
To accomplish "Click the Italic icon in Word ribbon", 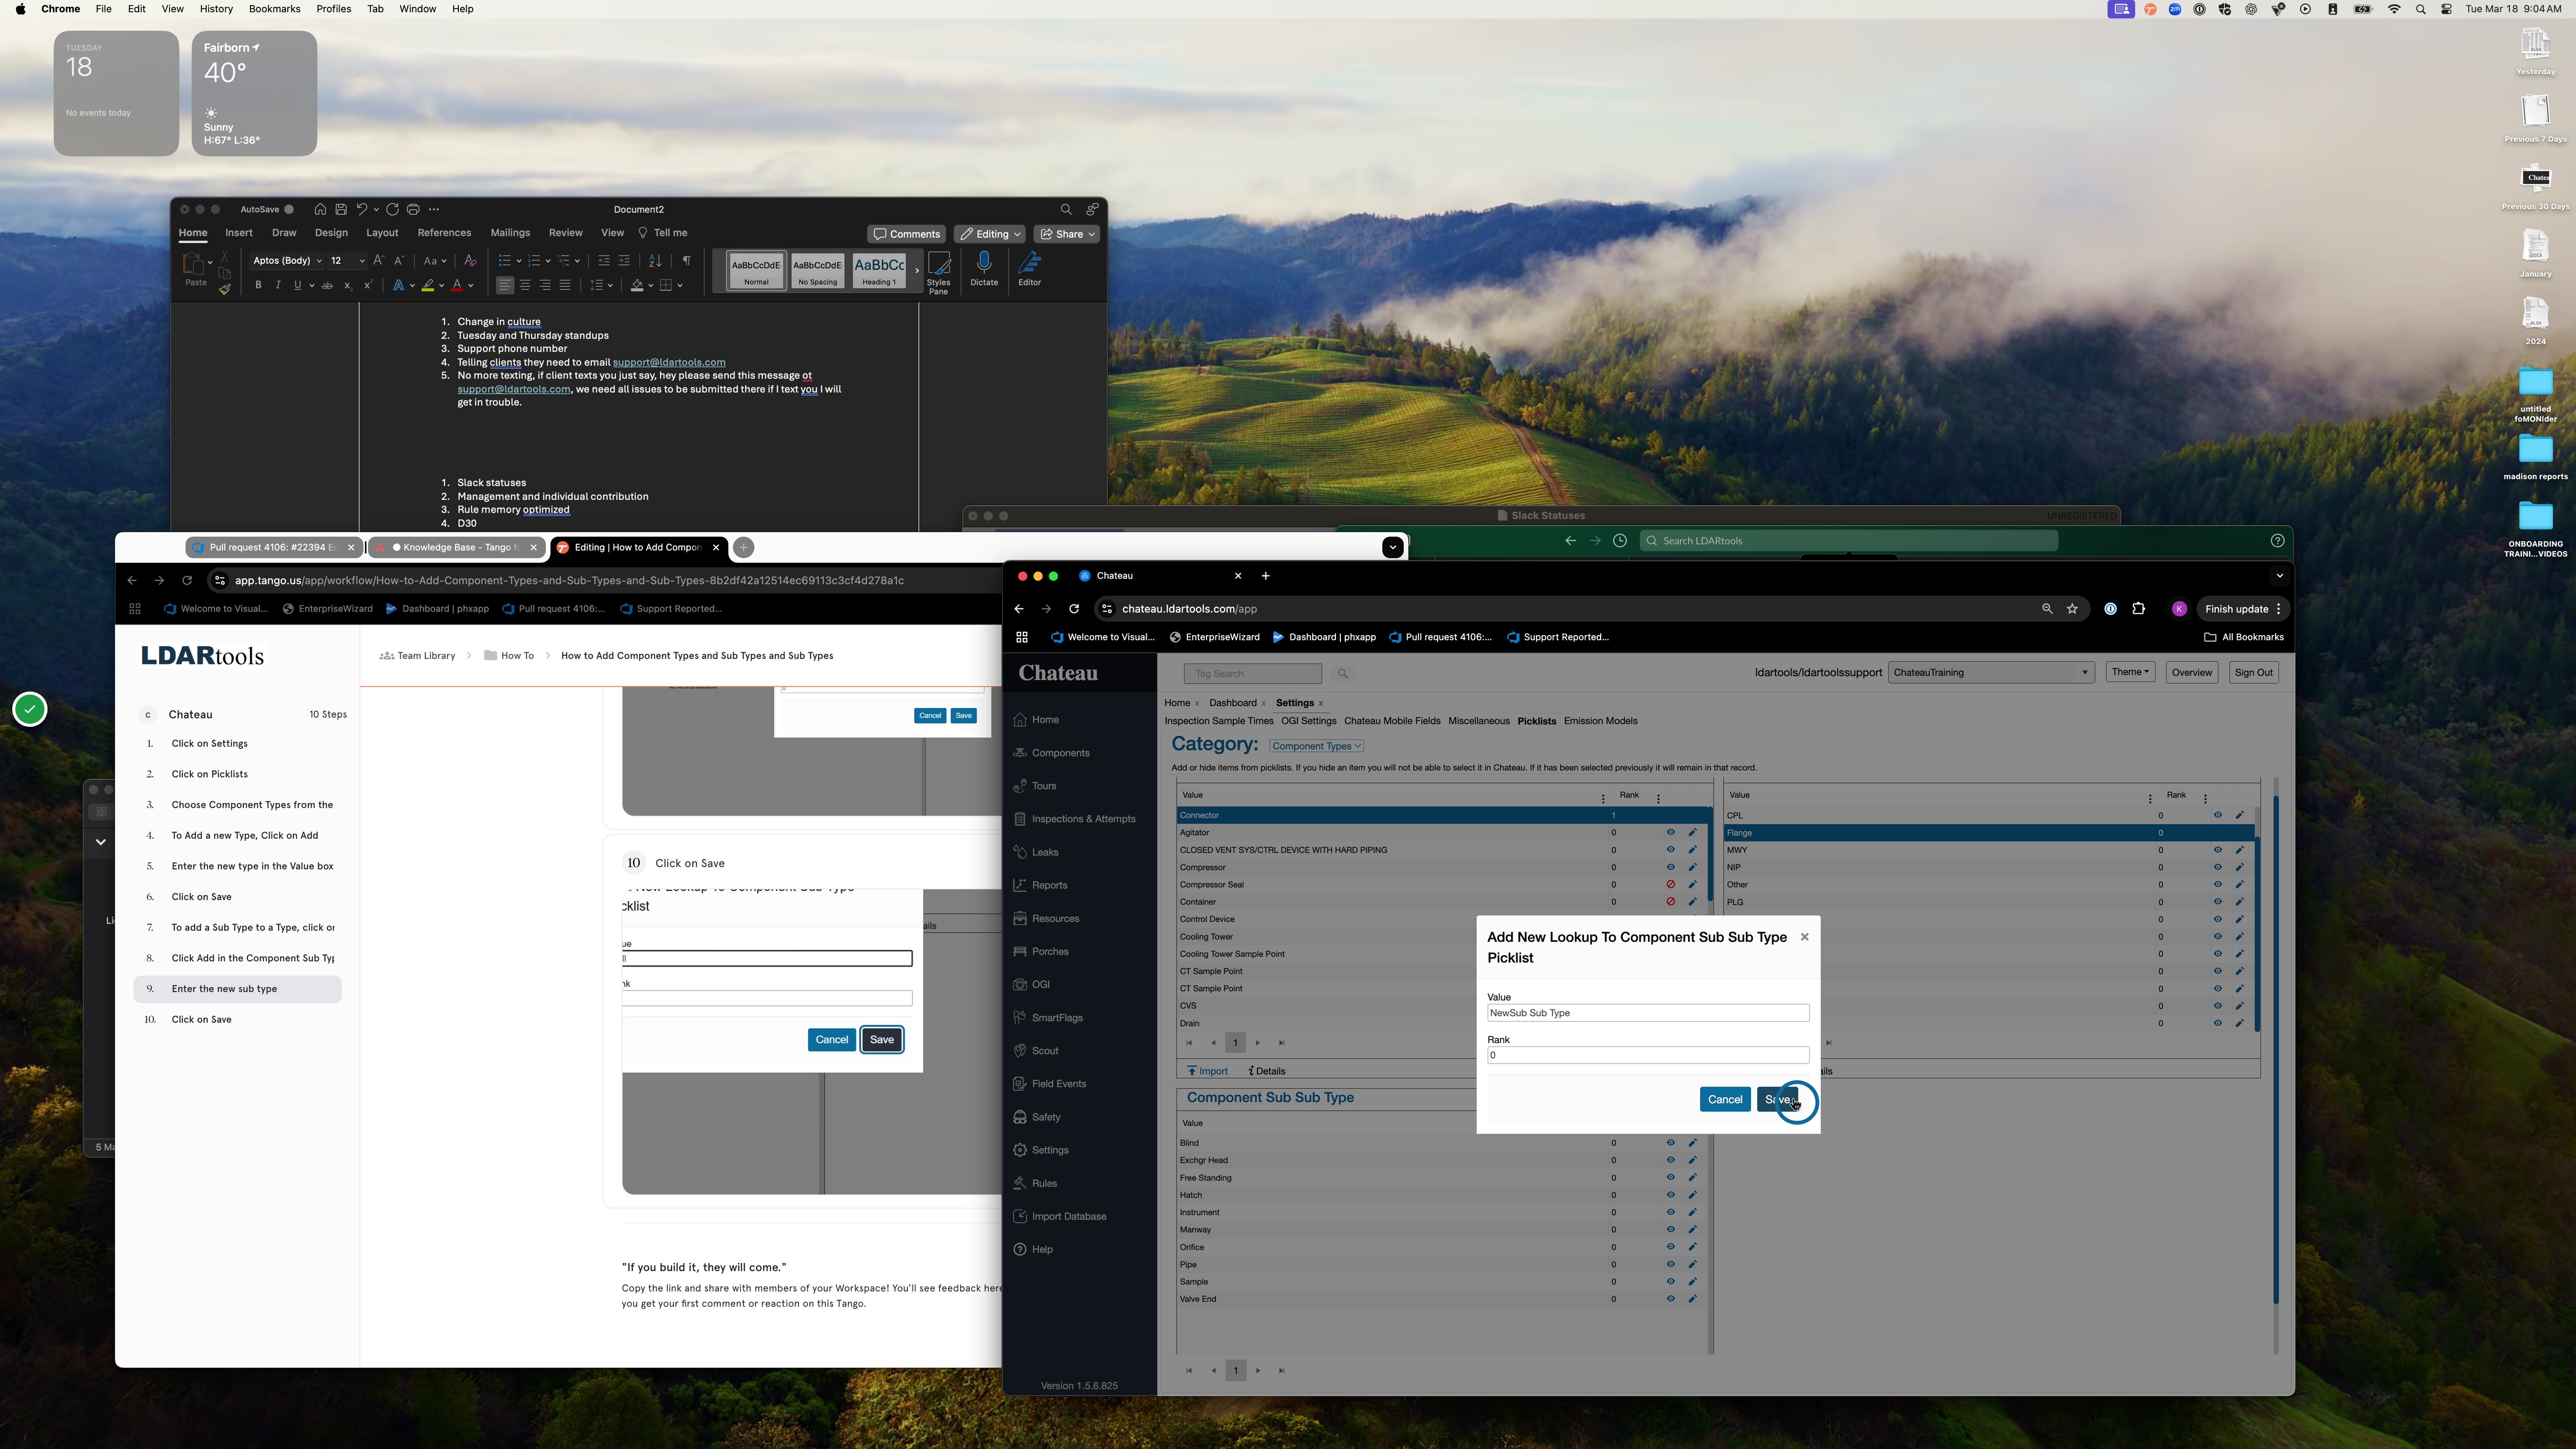I will pyautogui.click(x=278, y=286).
